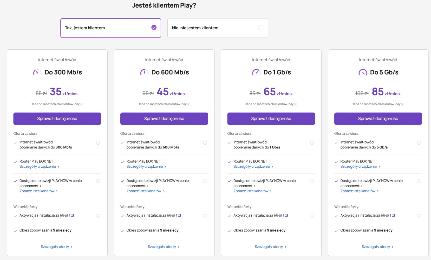Image resolution: width=431 pixels, height=260 pixels.
Task: Click the speedometer icon of Do 600 Mb/s
Action: (x=144, y=72)
